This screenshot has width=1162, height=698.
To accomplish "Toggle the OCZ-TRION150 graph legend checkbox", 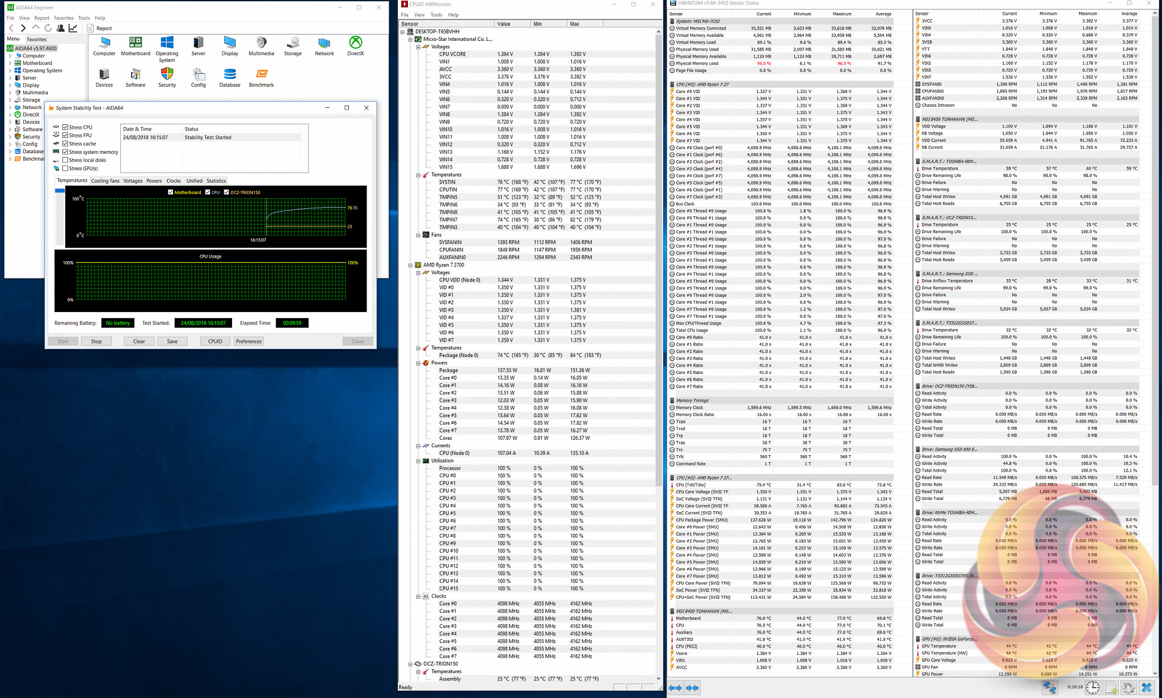I will click(x=226, y=192).
